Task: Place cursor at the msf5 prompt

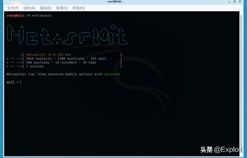Action: click(20, 82)
